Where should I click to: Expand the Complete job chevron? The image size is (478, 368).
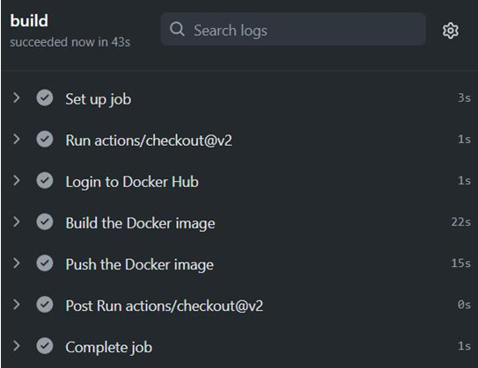17,346
